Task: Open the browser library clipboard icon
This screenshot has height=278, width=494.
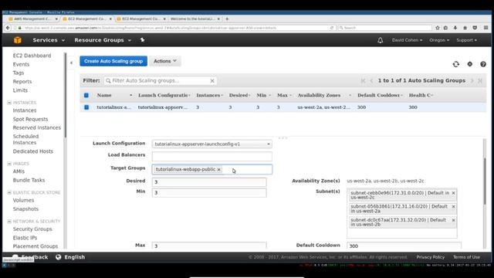Action: coord(445,28)
